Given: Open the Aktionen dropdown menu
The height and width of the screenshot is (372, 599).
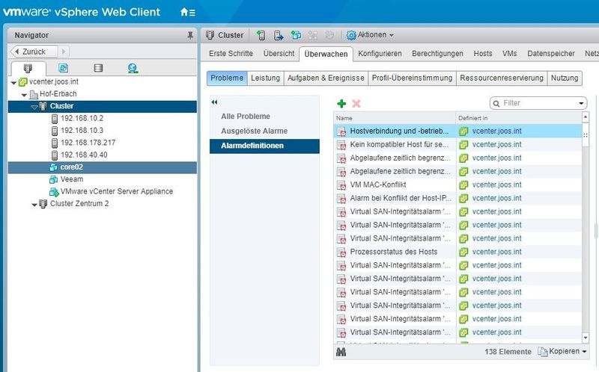Looking at the screenshot, I should point(370,35).
